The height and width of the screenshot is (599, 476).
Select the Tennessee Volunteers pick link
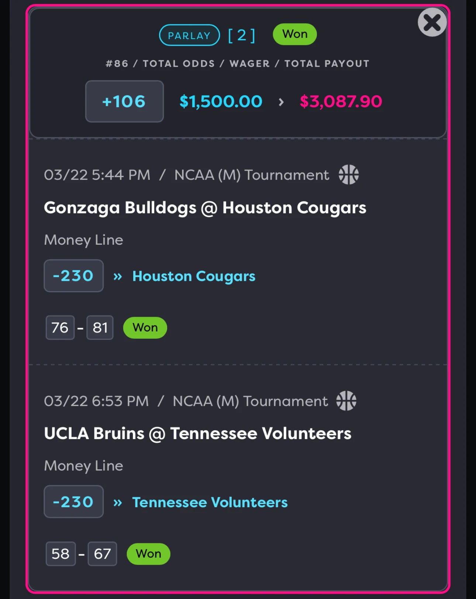click(x=210, y=502)
